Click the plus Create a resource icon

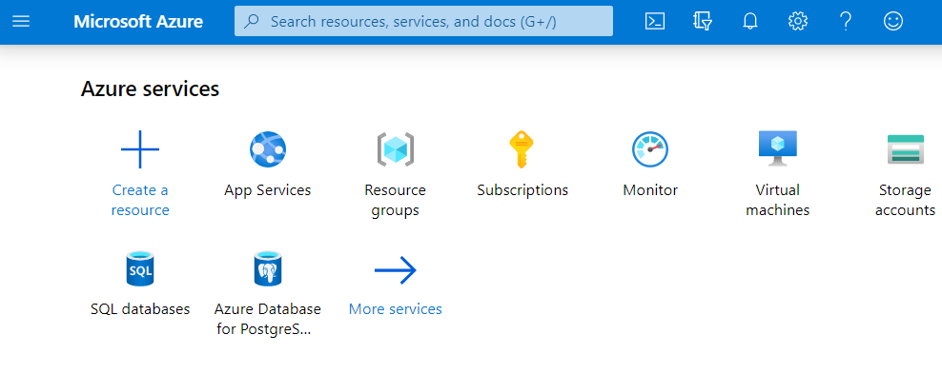140,149
